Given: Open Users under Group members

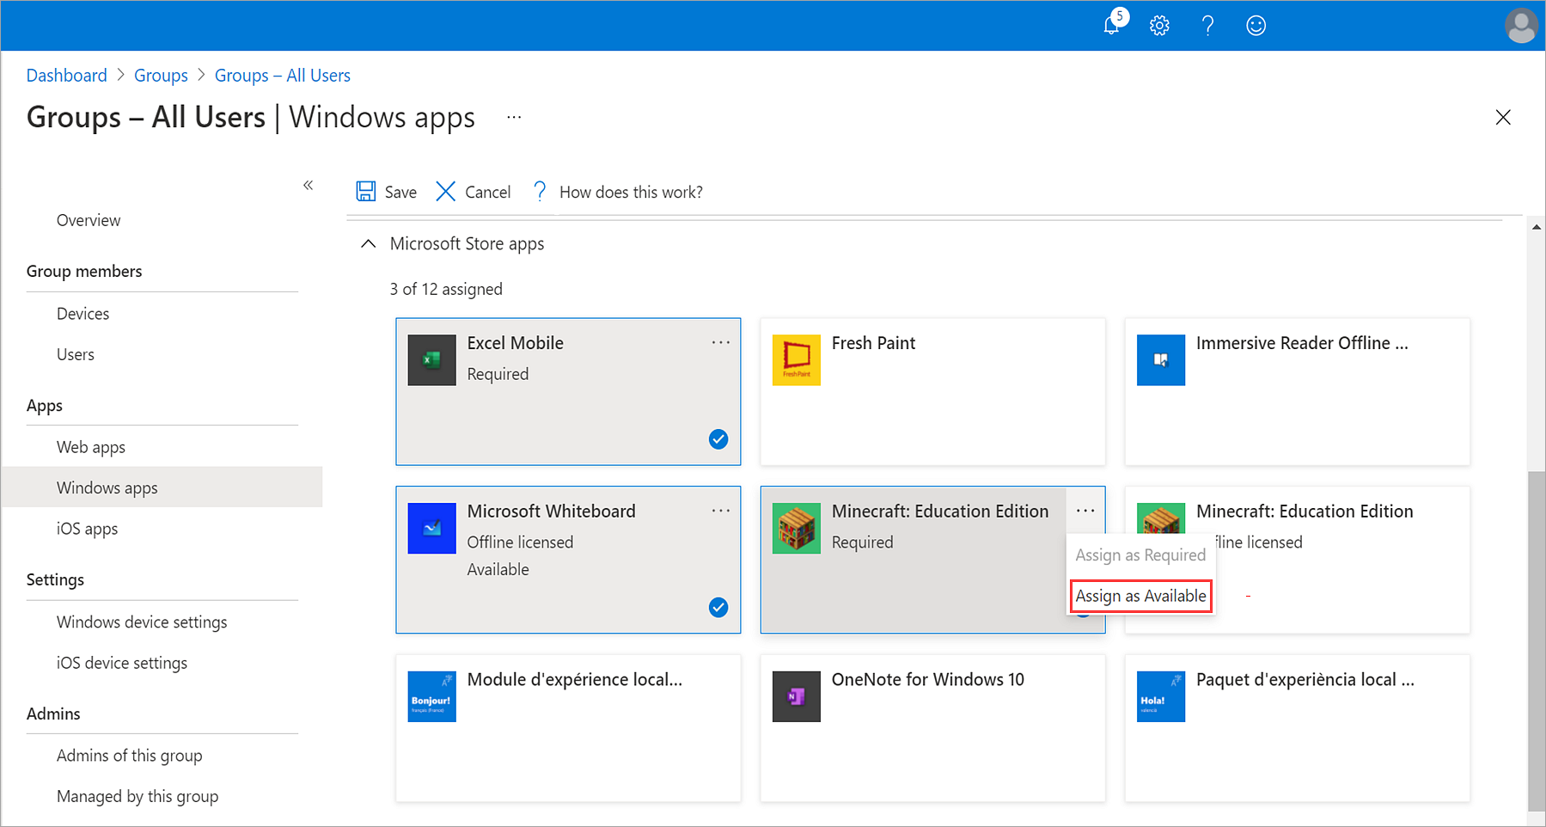Looking at the screenshot, I should click(x=76, y=354).
